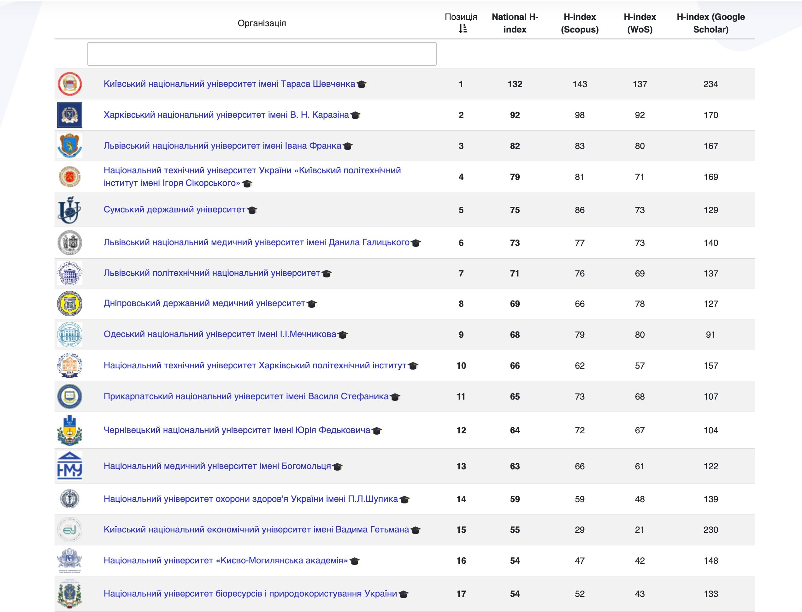Click the Kyiv Shevchenko University logo
Screen dimensions: 802x612
(x=69, y=84)
